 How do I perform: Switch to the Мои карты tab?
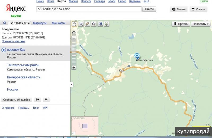coord(58,23)
